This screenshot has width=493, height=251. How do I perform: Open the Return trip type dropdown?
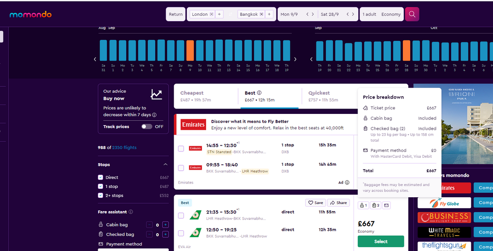coord(176,14)
